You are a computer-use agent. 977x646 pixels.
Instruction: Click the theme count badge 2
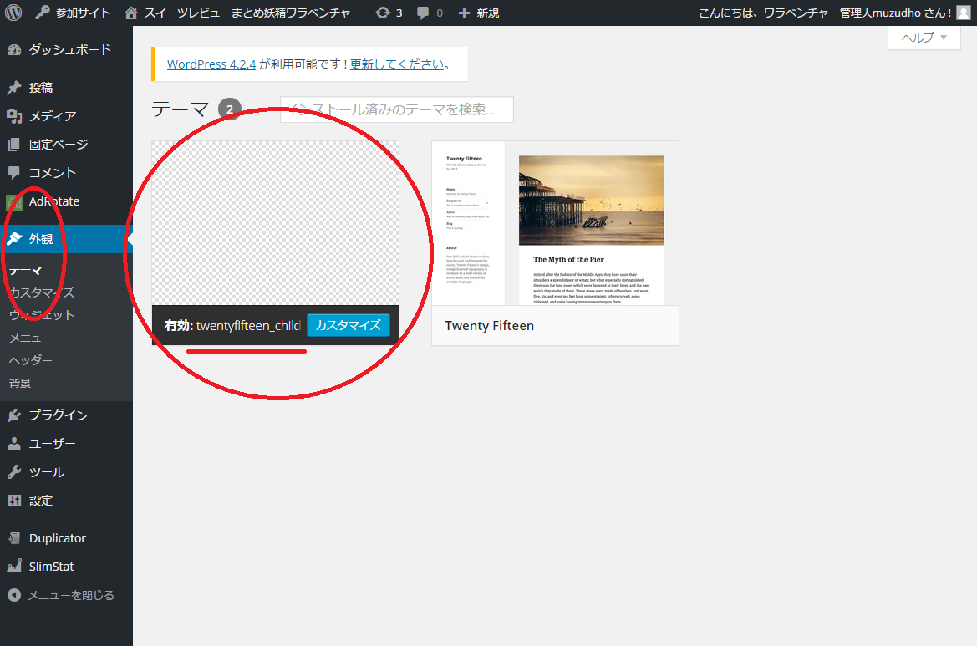click(229, 109)
